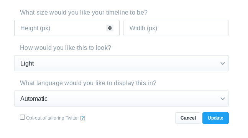Click the word Light in theme selector

point(27,64)
